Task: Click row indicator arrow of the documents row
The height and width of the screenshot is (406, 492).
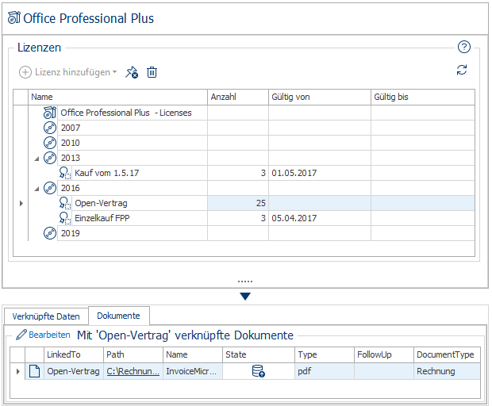Action: [18, 371]
